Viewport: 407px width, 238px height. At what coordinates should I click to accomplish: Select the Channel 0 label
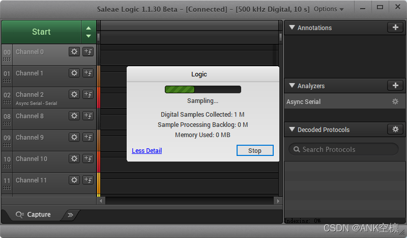coord(30,52)
